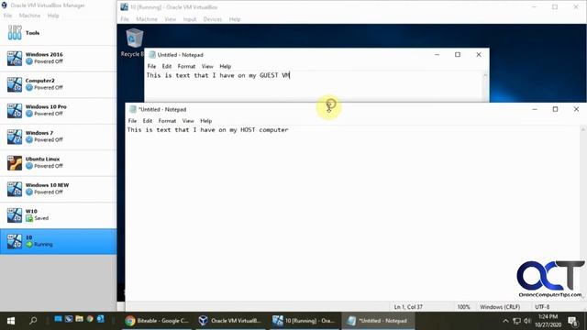Click 'Ln 1, Col 37' in status bar
587x330 pixels.
click(408, 307)
